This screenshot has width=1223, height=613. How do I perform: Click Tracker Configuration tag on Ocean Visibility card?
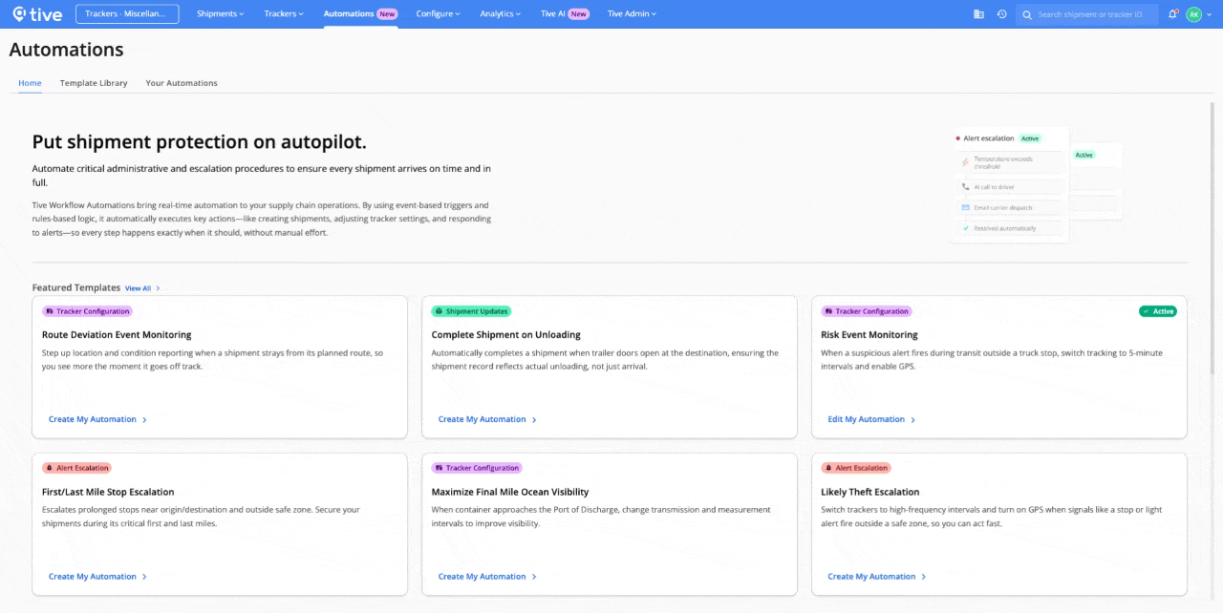477,468
